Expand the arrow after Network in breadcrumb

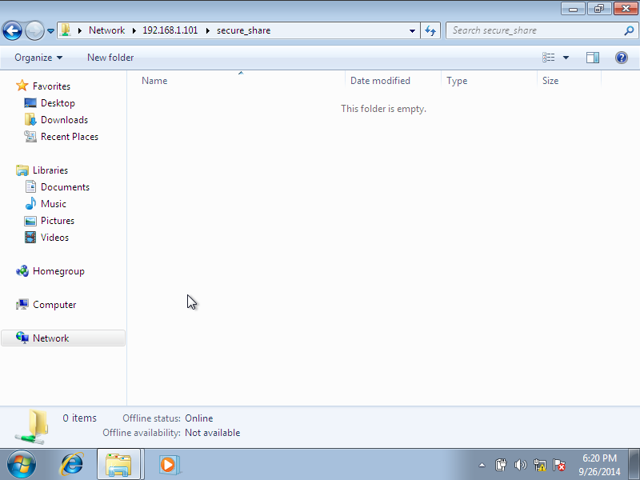[134, 30]
